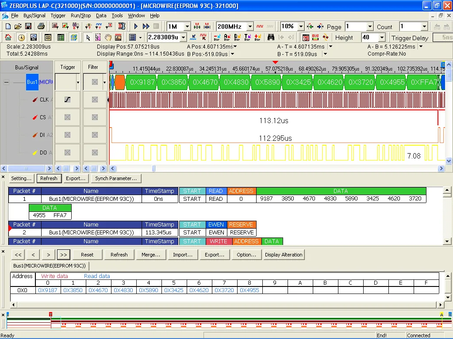The width and height of the screenshot is (453, 339).
Task: Click the Add Bar icon
Action: [257, 37]
